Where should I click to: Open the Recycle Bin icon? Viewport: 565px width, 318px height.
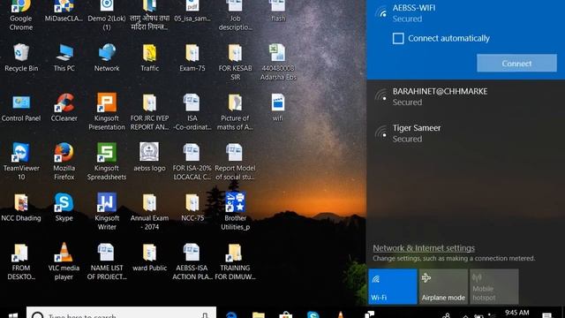(x=21, y=57)
